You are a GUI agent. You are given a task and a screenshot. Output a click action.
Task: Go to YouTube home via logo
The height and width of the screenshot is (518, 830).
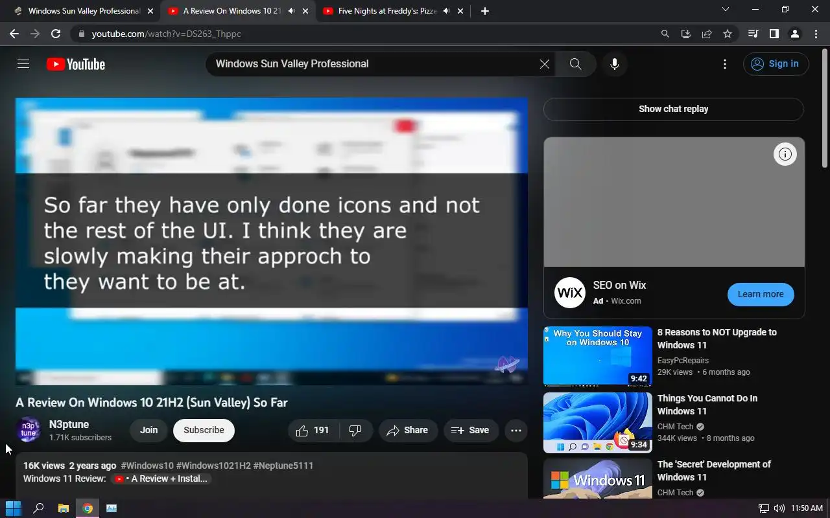pos(76,64)
